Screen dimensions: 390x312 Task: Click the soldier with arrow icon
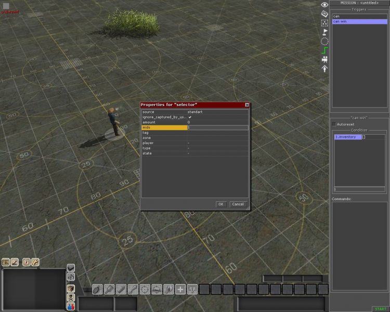[324, 69]
